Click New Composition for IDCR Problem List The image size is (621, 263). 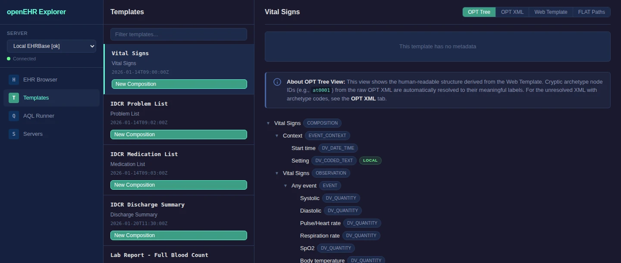click(x=179, y=135)
